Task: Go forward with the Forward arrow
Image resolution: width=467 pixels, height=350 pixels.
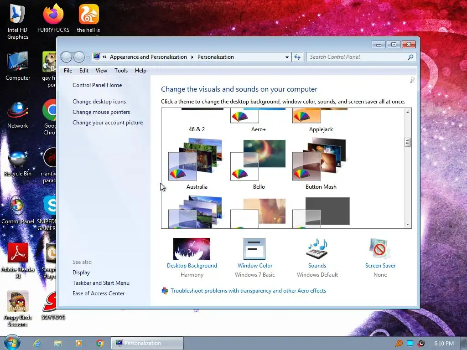Action: point(79,57)
